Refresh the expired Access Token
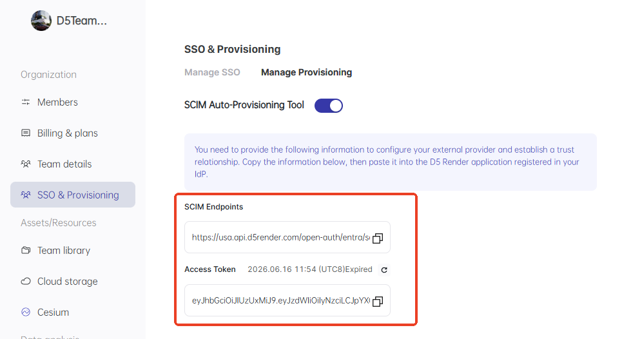This screenshot has height=339, width=622. (385, 269)
